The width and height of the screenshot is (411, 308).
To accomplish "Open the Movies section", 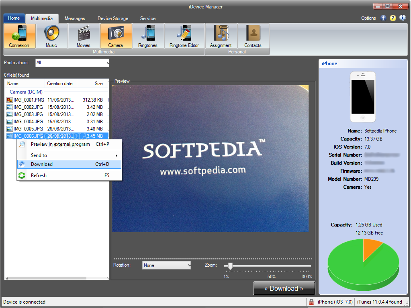I will click(84, 36).
